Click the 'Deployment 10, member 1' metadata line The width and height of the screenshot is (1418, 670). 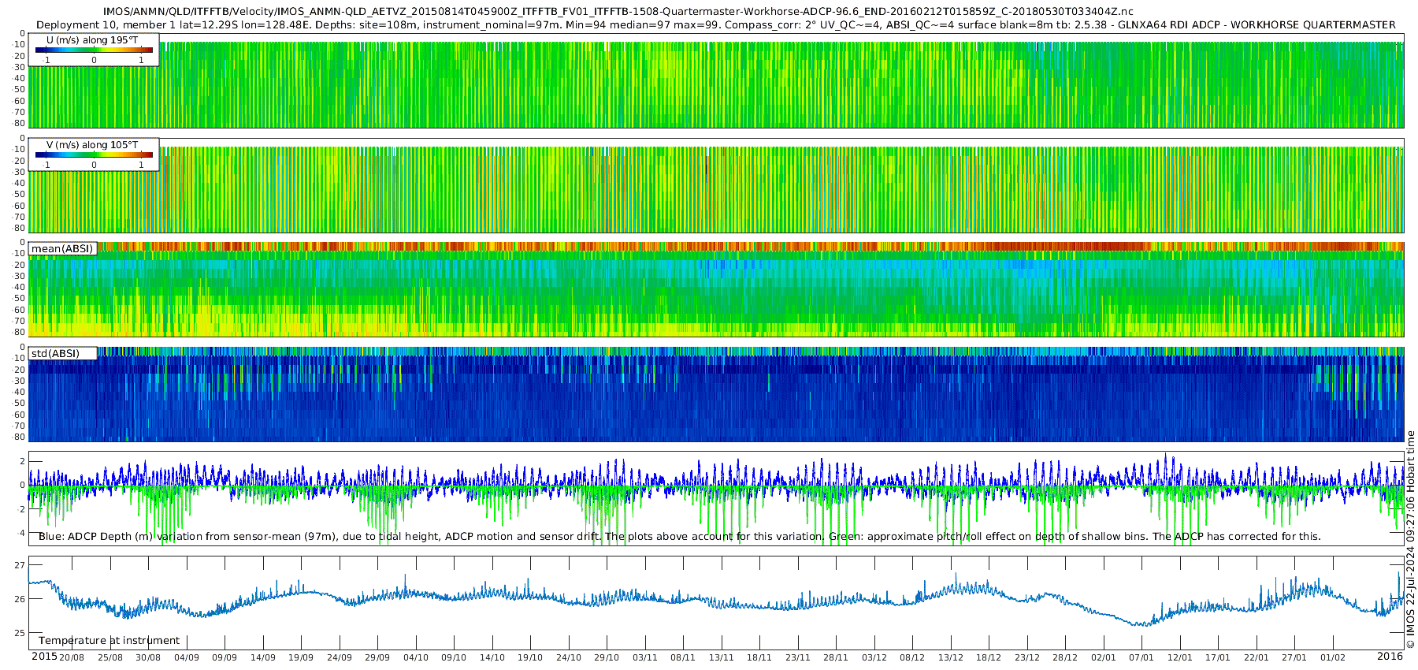pos(715,25)
